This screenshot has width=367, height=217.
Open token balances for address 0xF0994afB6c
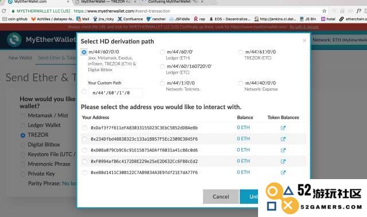(x=283, y=161)
